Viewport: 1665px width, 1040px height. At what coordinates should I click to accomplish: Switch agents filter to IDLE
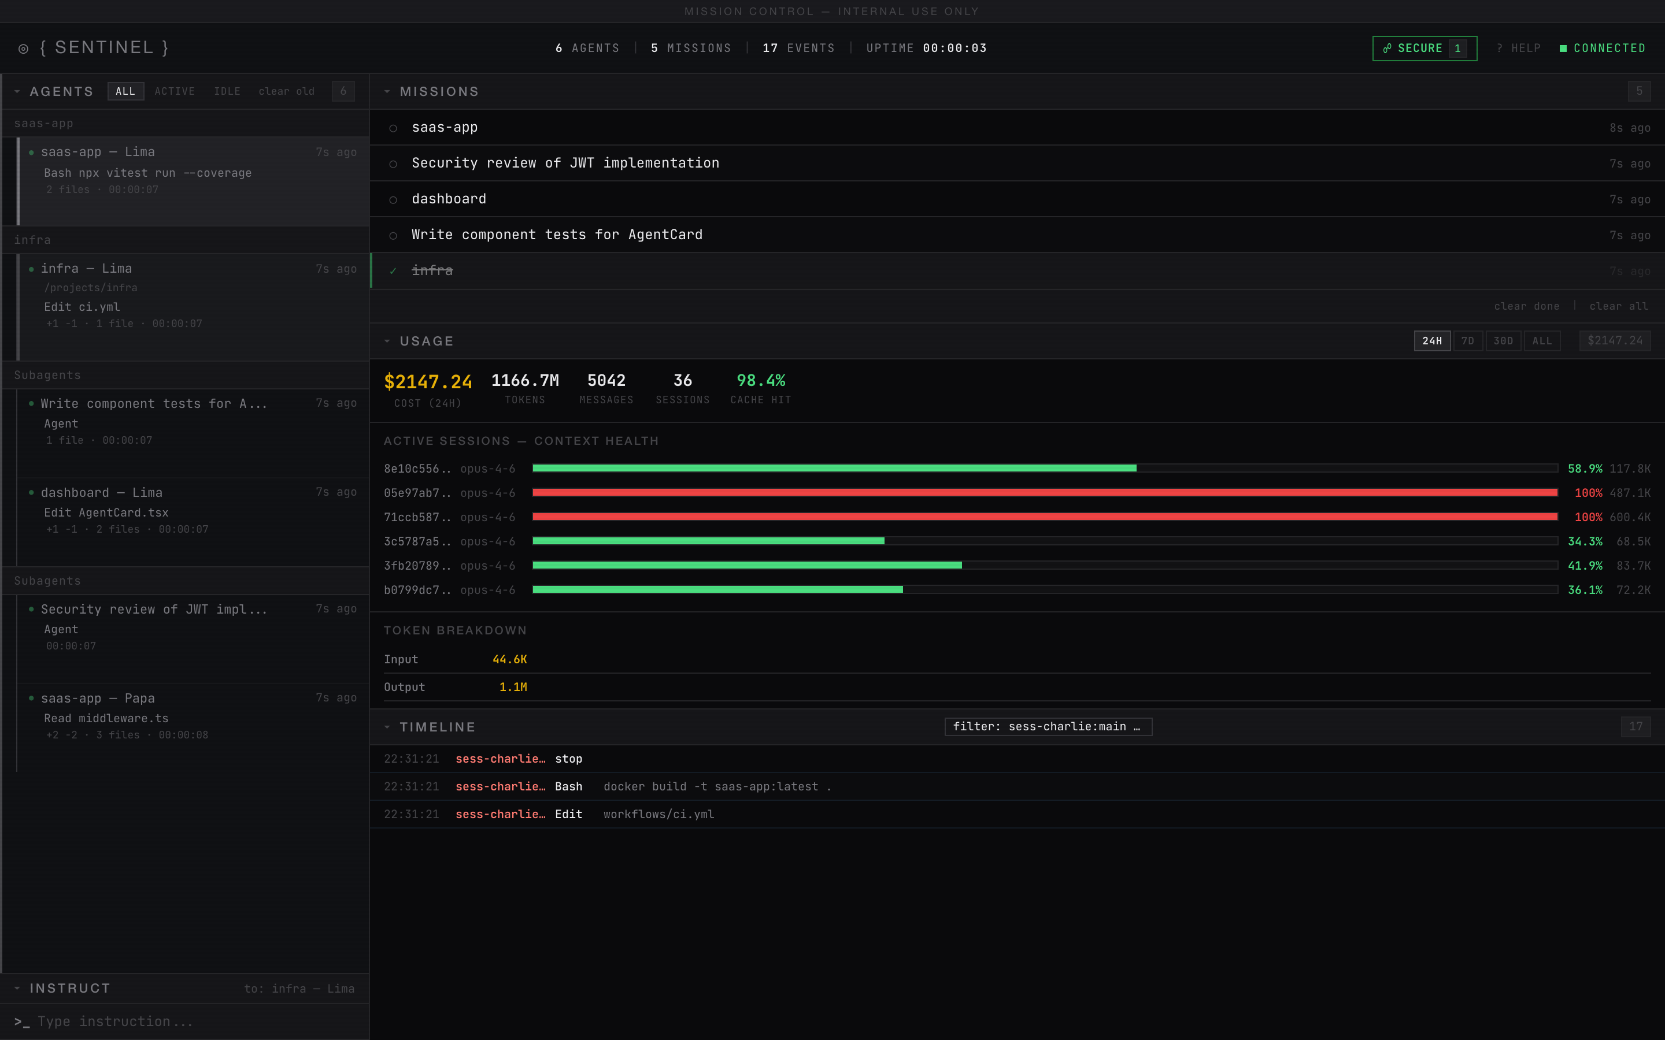click(227, 91)
